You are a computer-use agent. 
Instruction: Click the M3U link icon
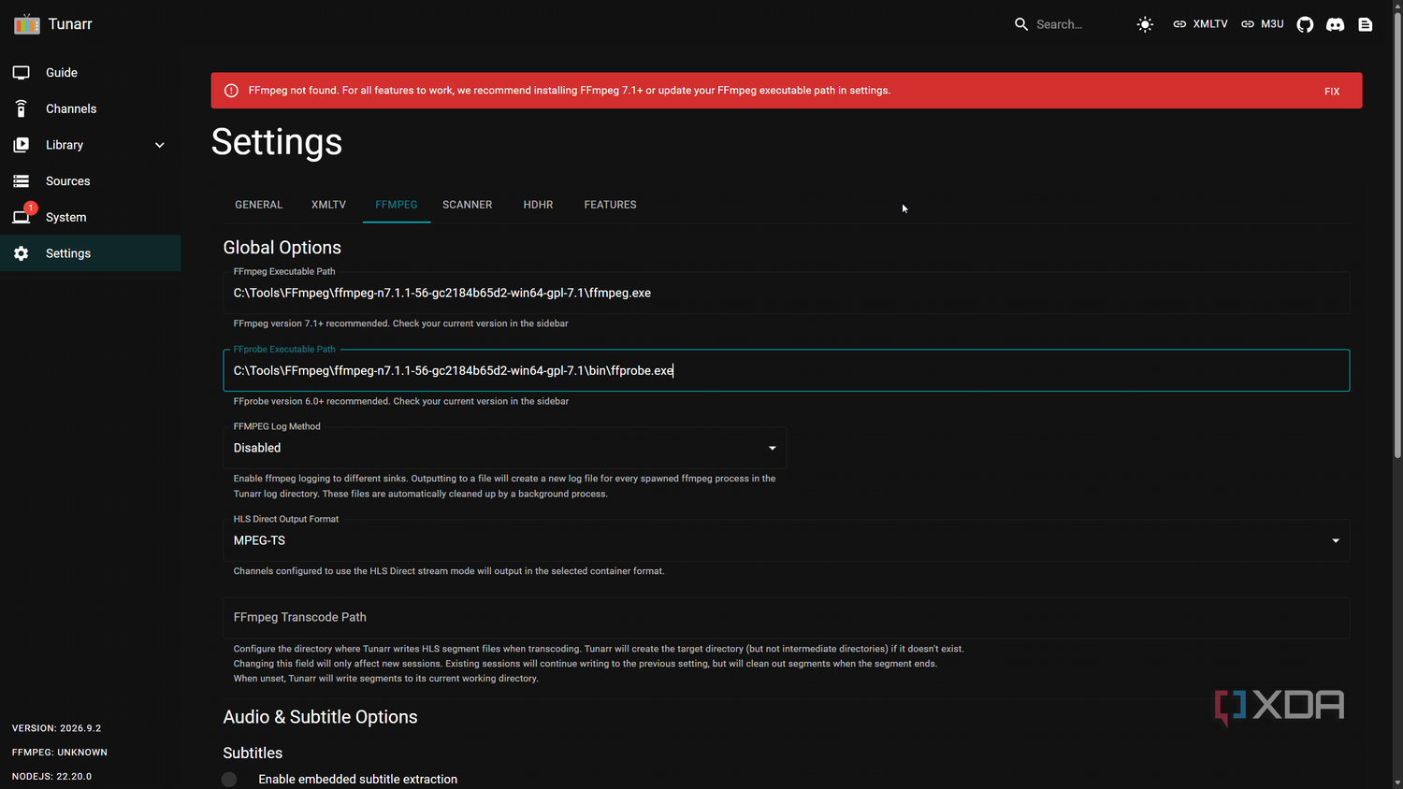click(x=1248, y=24)
